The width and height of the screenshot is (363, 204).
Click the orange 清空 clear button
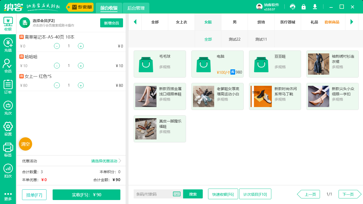click(x=26, y=144)
